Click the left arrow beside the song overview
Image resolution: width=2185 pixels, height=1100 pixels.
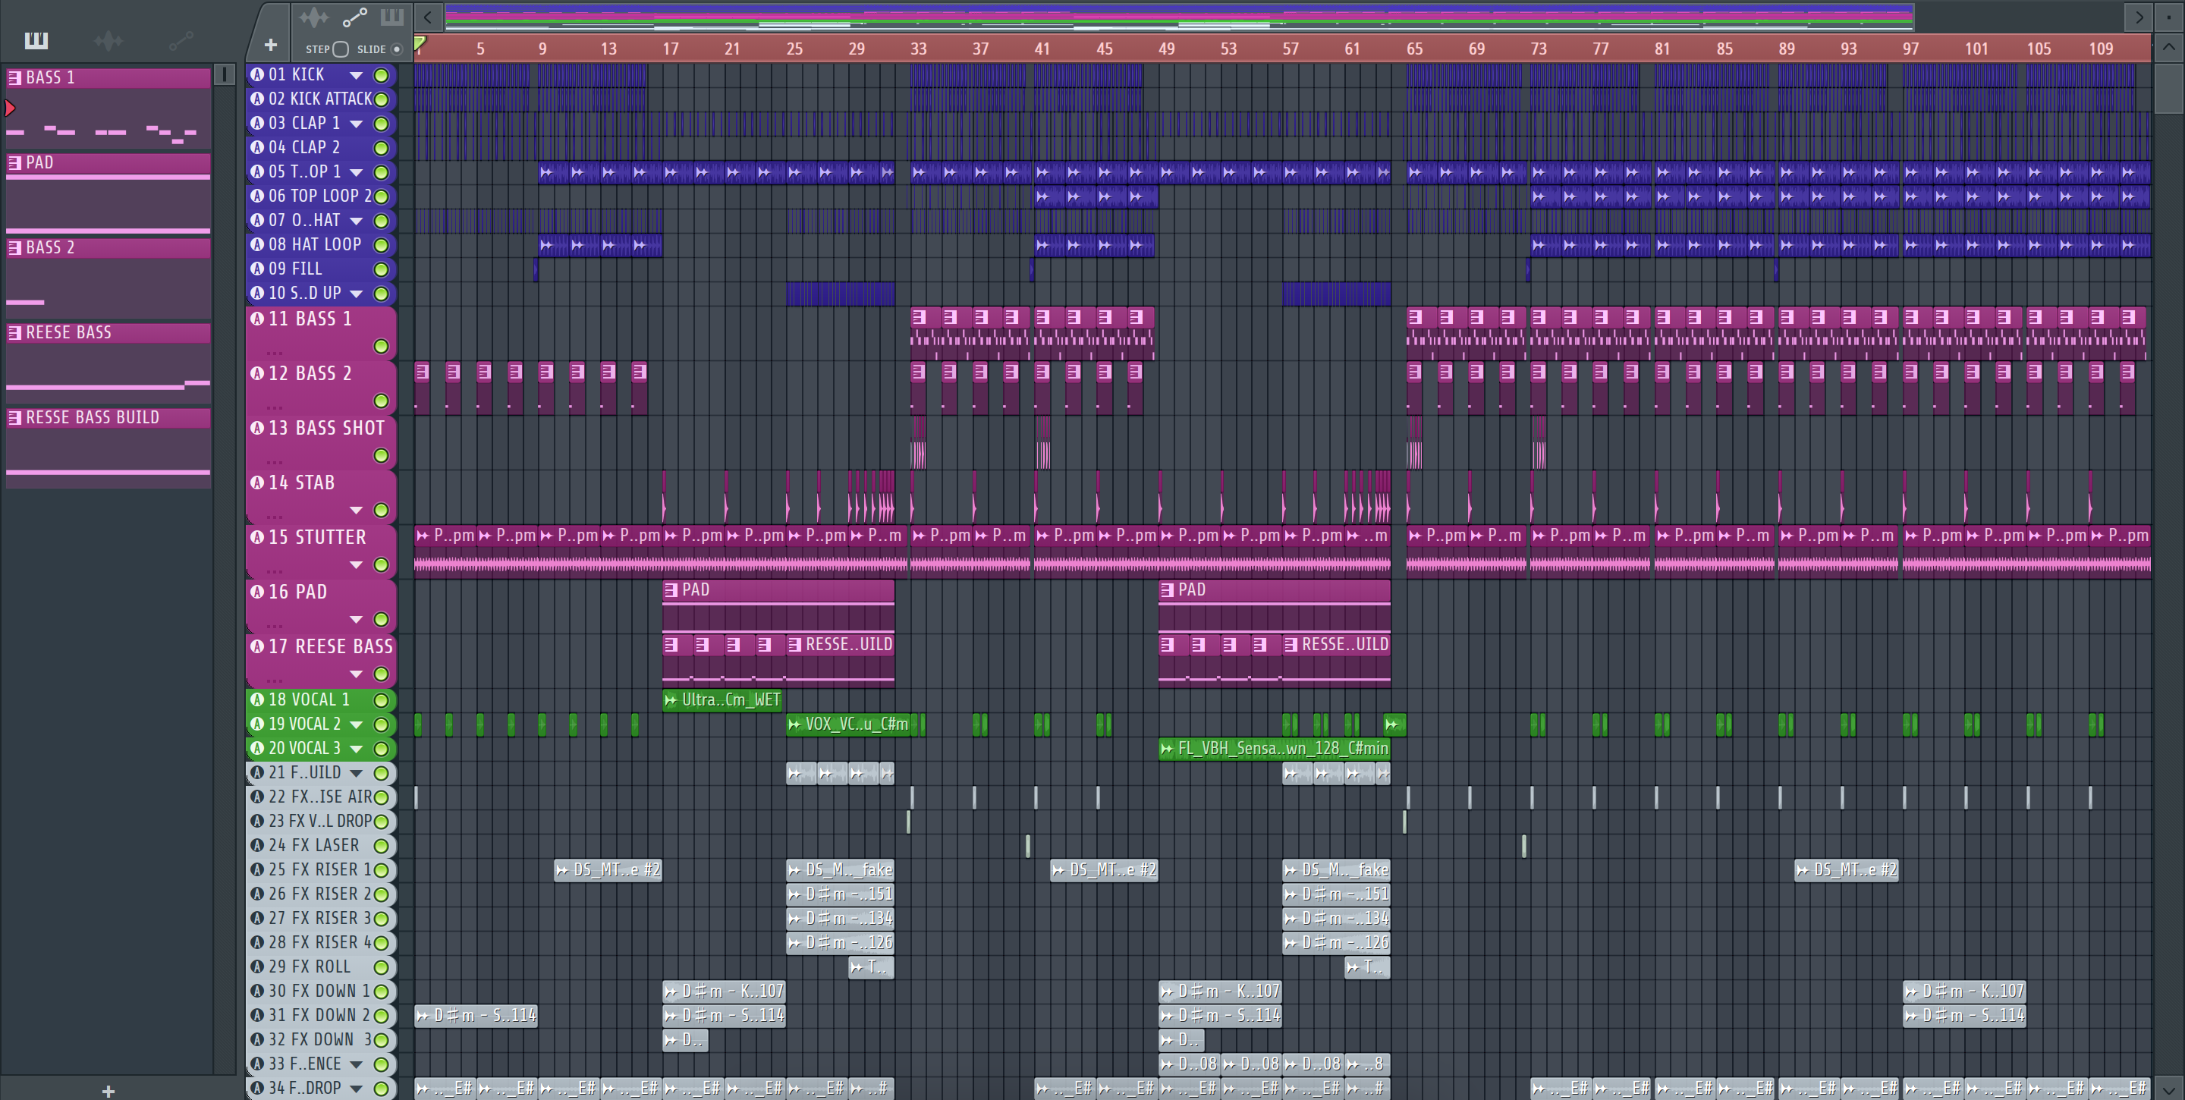427,16
